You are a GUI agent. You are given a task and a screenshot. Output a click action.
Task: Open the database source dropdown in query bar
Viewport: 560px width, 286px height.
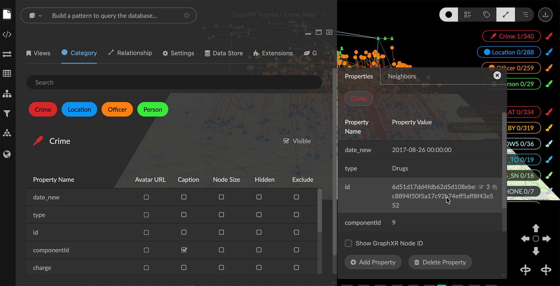(36, 16)
